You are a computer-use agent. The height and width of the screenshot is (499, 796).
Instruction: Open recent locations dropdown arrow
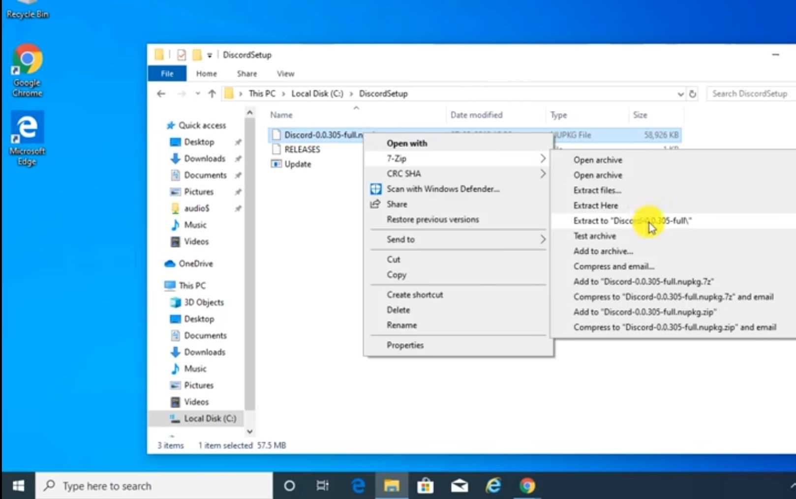pyautogui.click(x=197, y=93)
